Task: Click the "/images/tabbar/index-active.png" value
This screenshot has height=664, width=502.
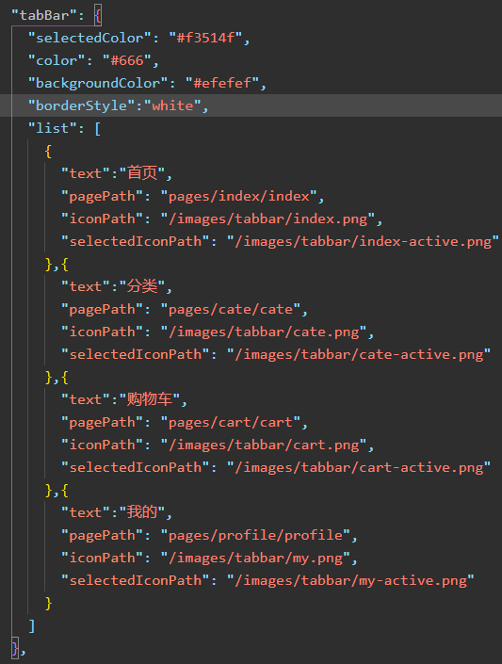Action: click(363, 241)
